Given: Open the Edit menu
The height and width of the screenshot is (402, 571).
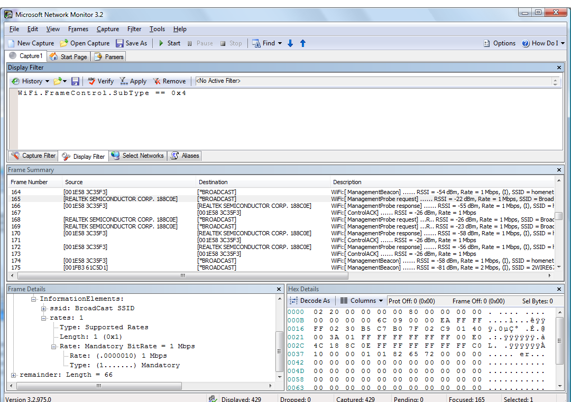Looking at the screenshot, I should click(32, 29).
